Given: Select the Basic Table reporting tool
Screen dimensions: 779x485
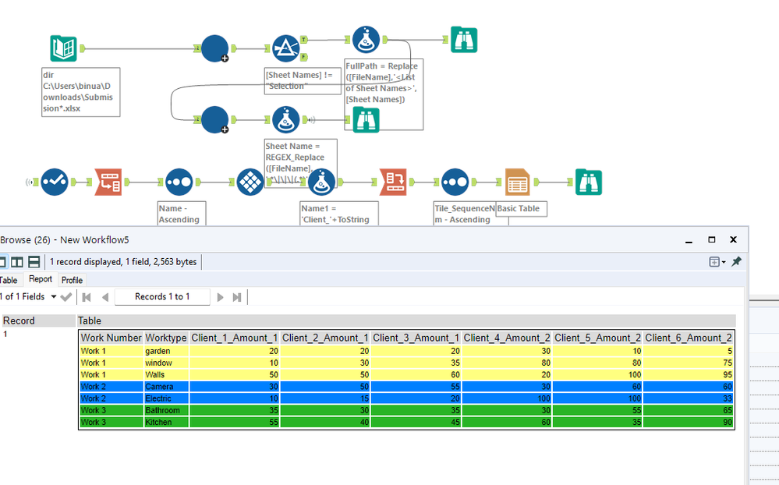Looking at the screenshot, I should coord(518,182).
